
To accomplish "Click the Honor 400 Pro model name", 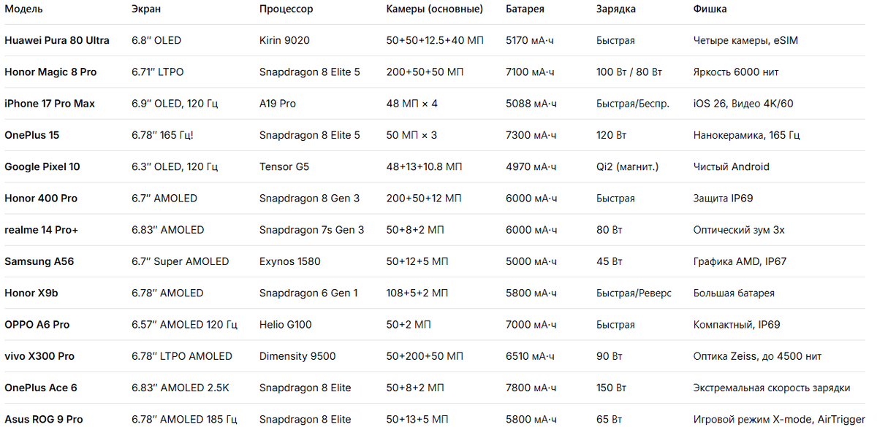I will (x=41, y=198).
